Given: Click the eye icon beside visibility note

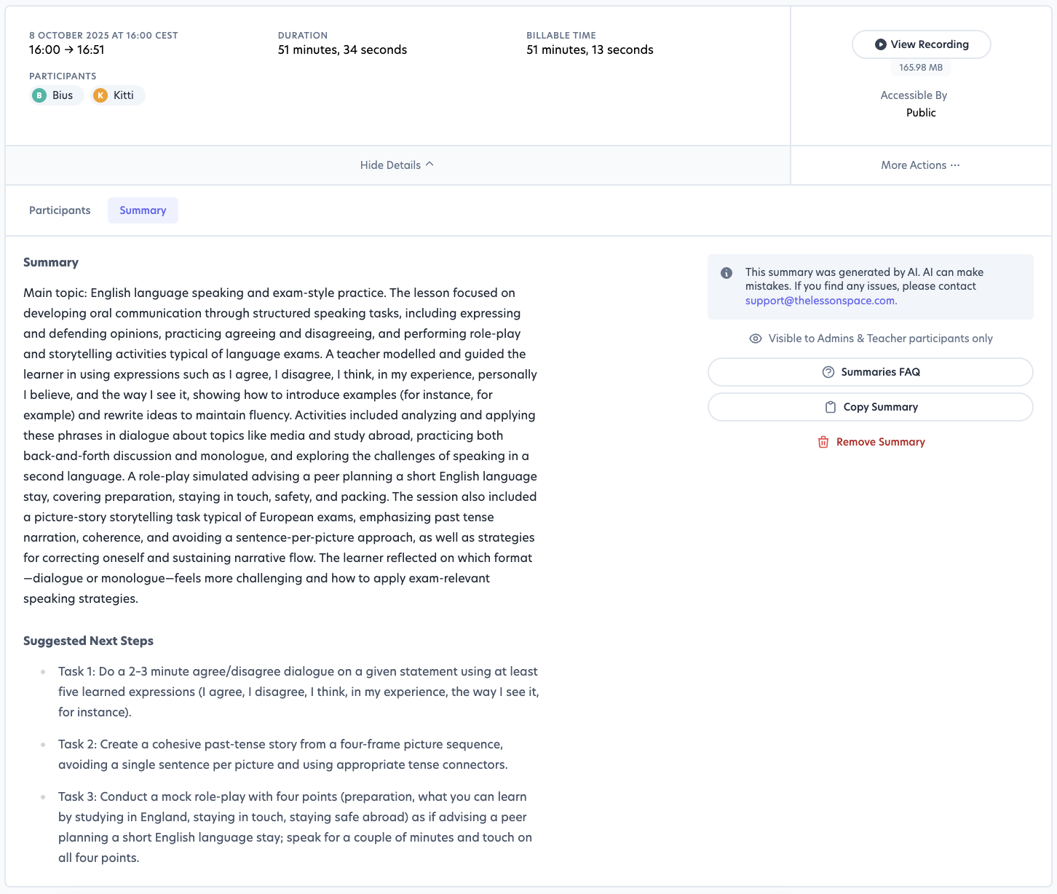Looking at the screenshot, I should [x=756, y=339].
